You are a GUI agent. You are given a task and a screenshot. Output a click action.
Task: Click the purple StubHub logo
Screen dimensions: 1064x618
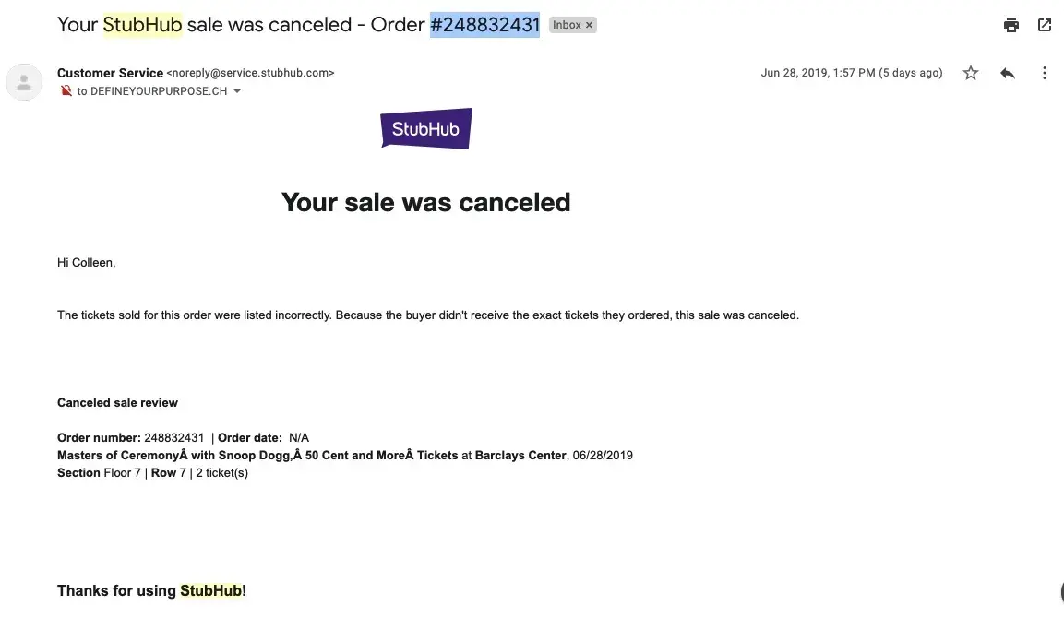coord(426,129)
